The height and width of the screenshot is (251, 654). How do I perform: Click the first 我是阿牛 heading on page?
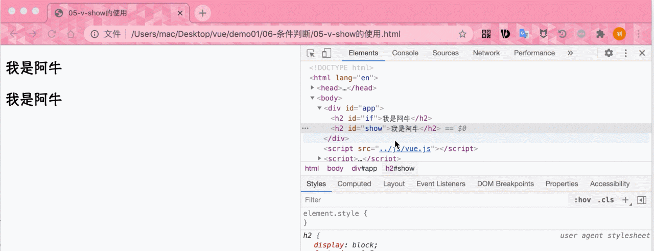coord(34,68)
